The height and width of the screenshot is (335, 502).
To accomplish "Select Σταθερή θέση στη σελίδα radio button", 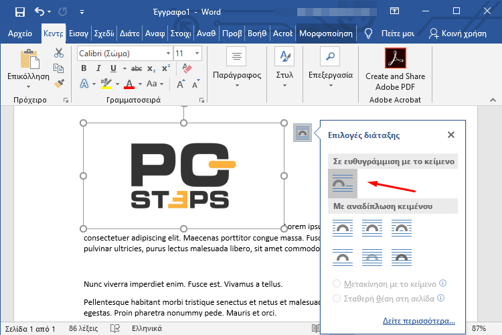I will point(337,298).
